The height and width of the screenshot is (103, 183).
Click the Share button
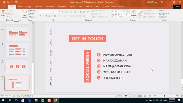pos(177,7)
